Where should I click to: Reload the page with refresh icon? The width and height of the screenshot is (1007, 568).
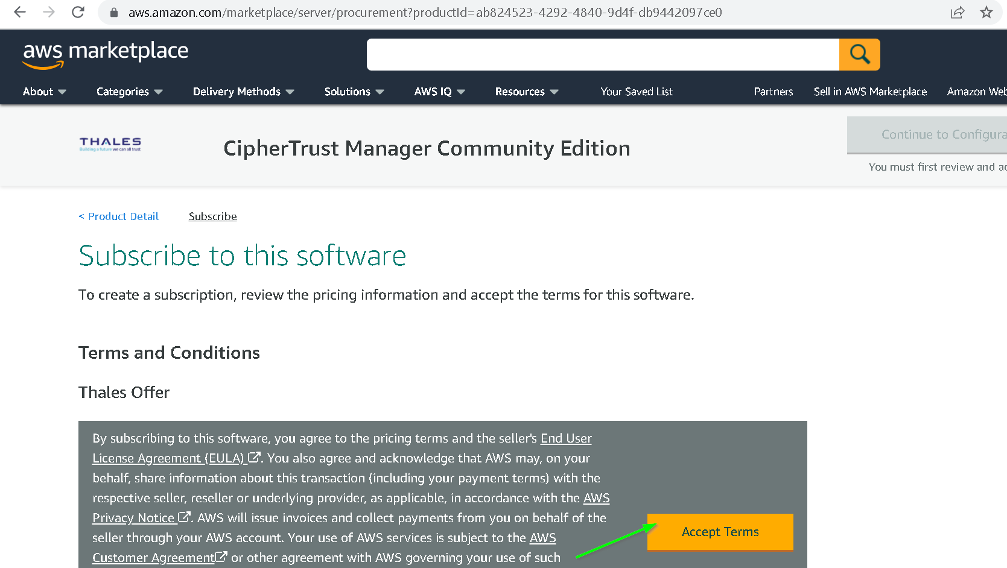(78, 12)
